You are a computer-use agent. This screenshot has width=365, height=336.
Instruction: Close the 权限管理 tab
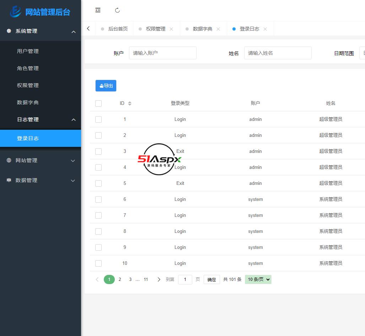point(171,29)
